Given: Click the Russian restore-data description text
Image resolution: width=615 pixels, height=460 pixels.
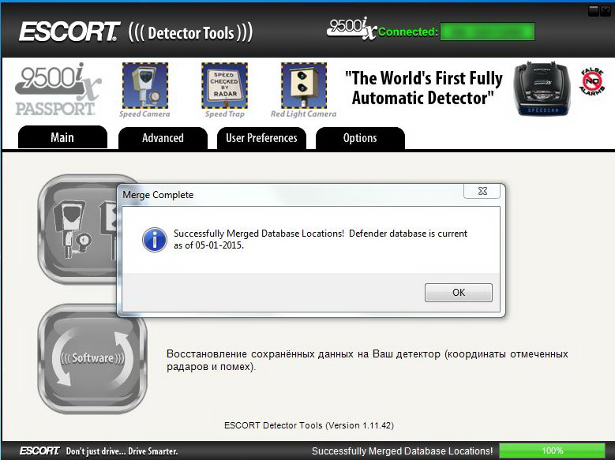Looking at the screenshot, I should pos(367,360).
